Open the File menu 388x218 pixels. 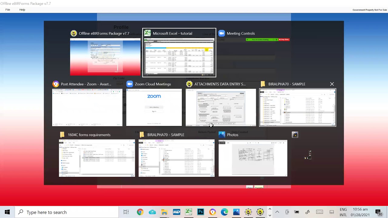pos(8,10)
